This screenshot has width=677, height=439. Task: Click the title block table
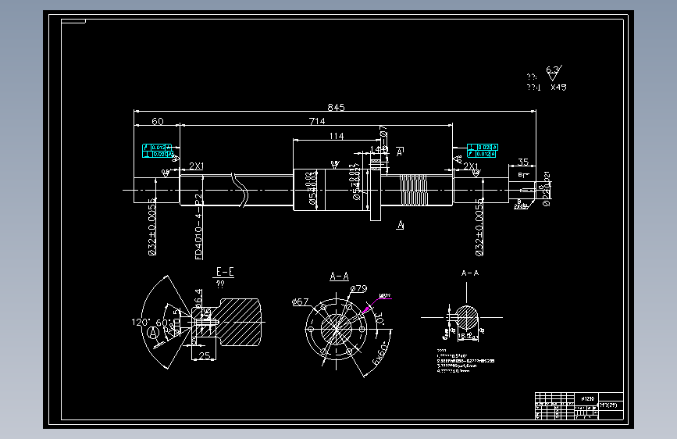[x=579, y=405]
